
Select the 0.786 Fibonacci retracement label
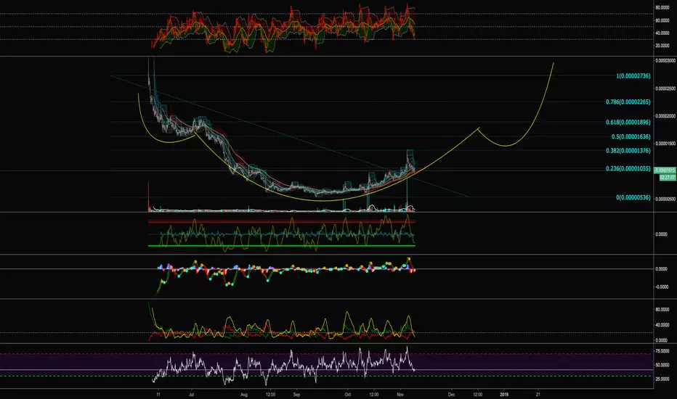click(628, 102)
